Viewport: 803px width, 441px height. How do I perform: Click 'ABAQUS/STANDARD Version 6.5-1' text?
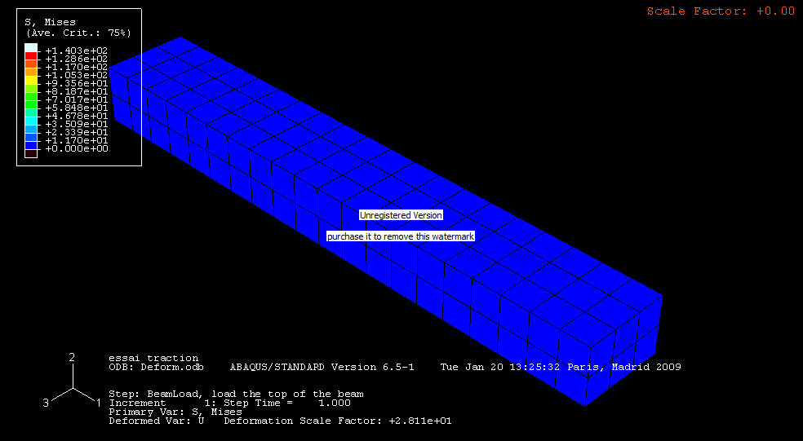click(322, 367)
